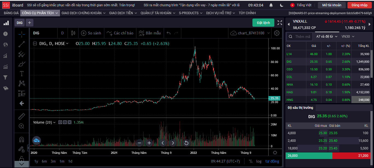Click the back arrow in drawing toolbar
The width and height of the screenshot is (374, 168).
22,103
